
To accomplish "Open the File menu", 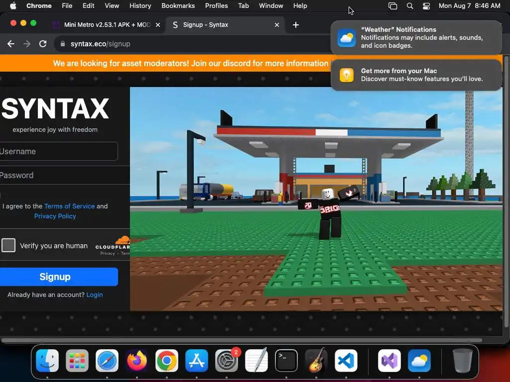I will pyautogui.click(x=67, y=6).
